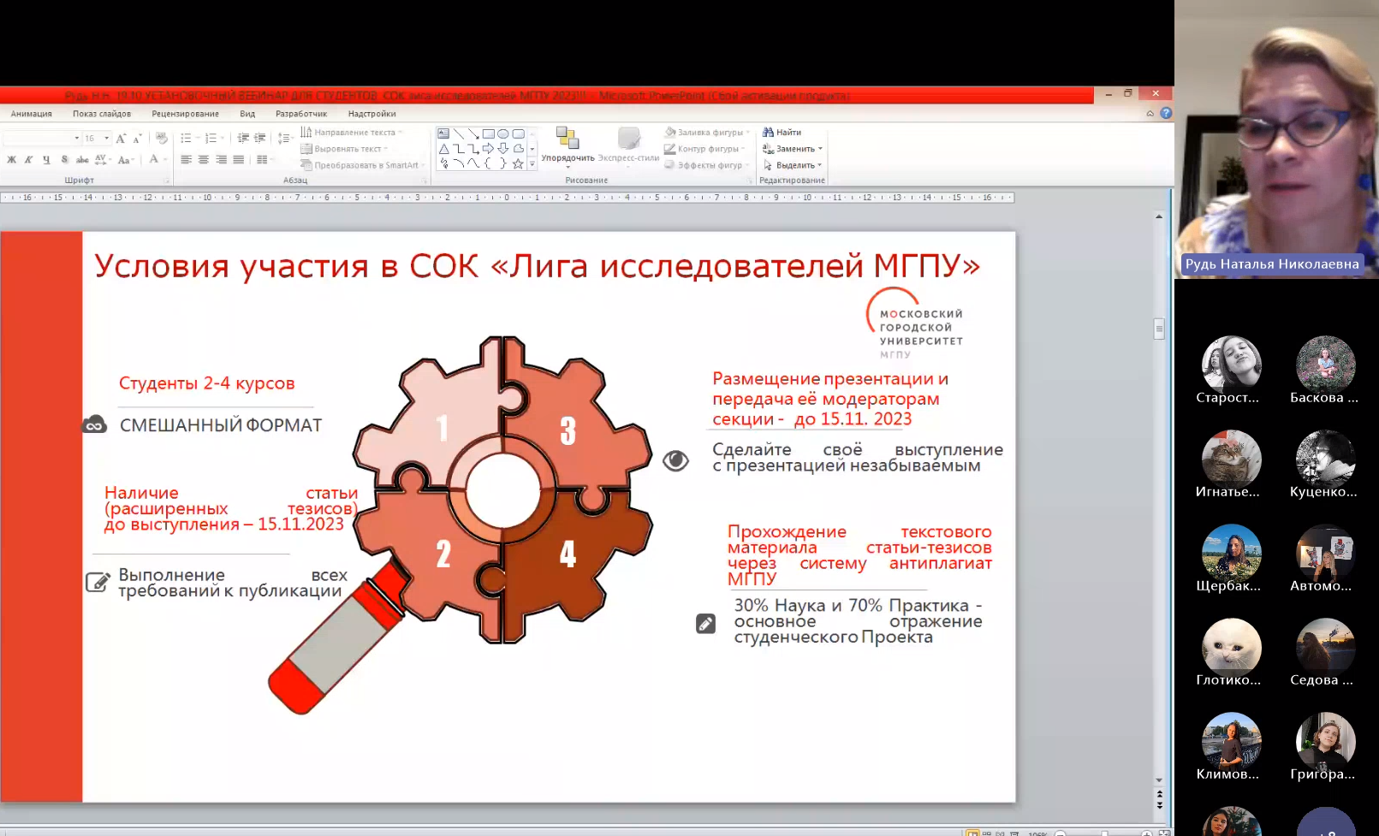The height and width of the screenshot is (836, 1379).
Task: Toggle underline formatting (Ч)
Action: tap(46, 160)
